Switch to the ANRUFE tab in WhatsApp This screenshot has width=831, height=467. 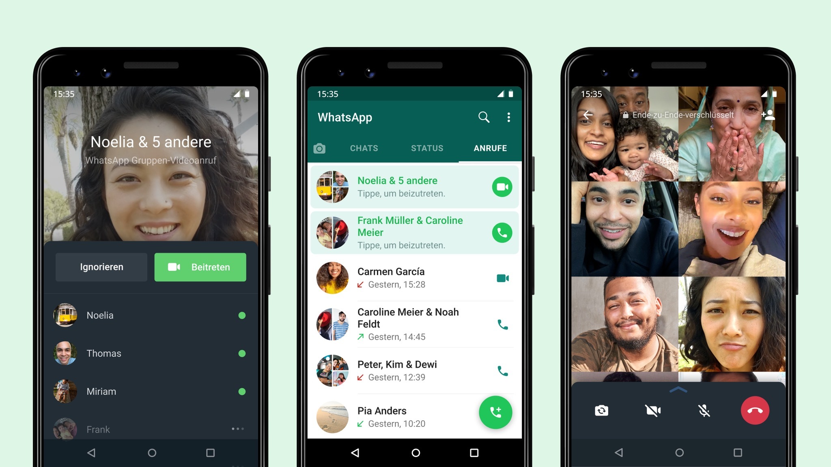pyautogui.click(x=491, y=148)
